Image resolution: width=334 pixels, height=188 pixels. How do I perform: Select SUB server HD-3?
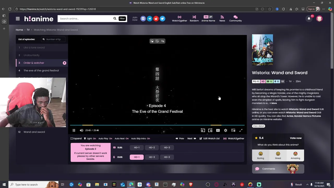[167, 148]
